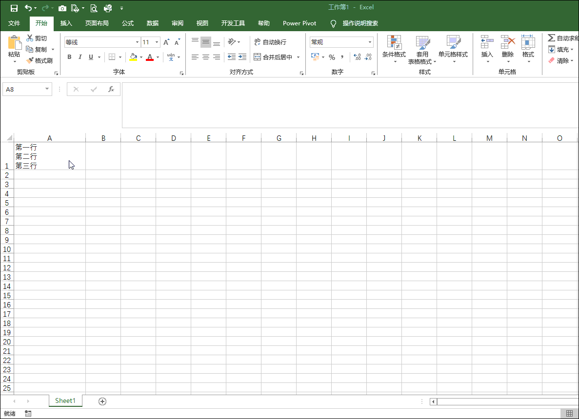Click Merge & Center (合并后居中) button
579x419 pixels.
[273, 57]
